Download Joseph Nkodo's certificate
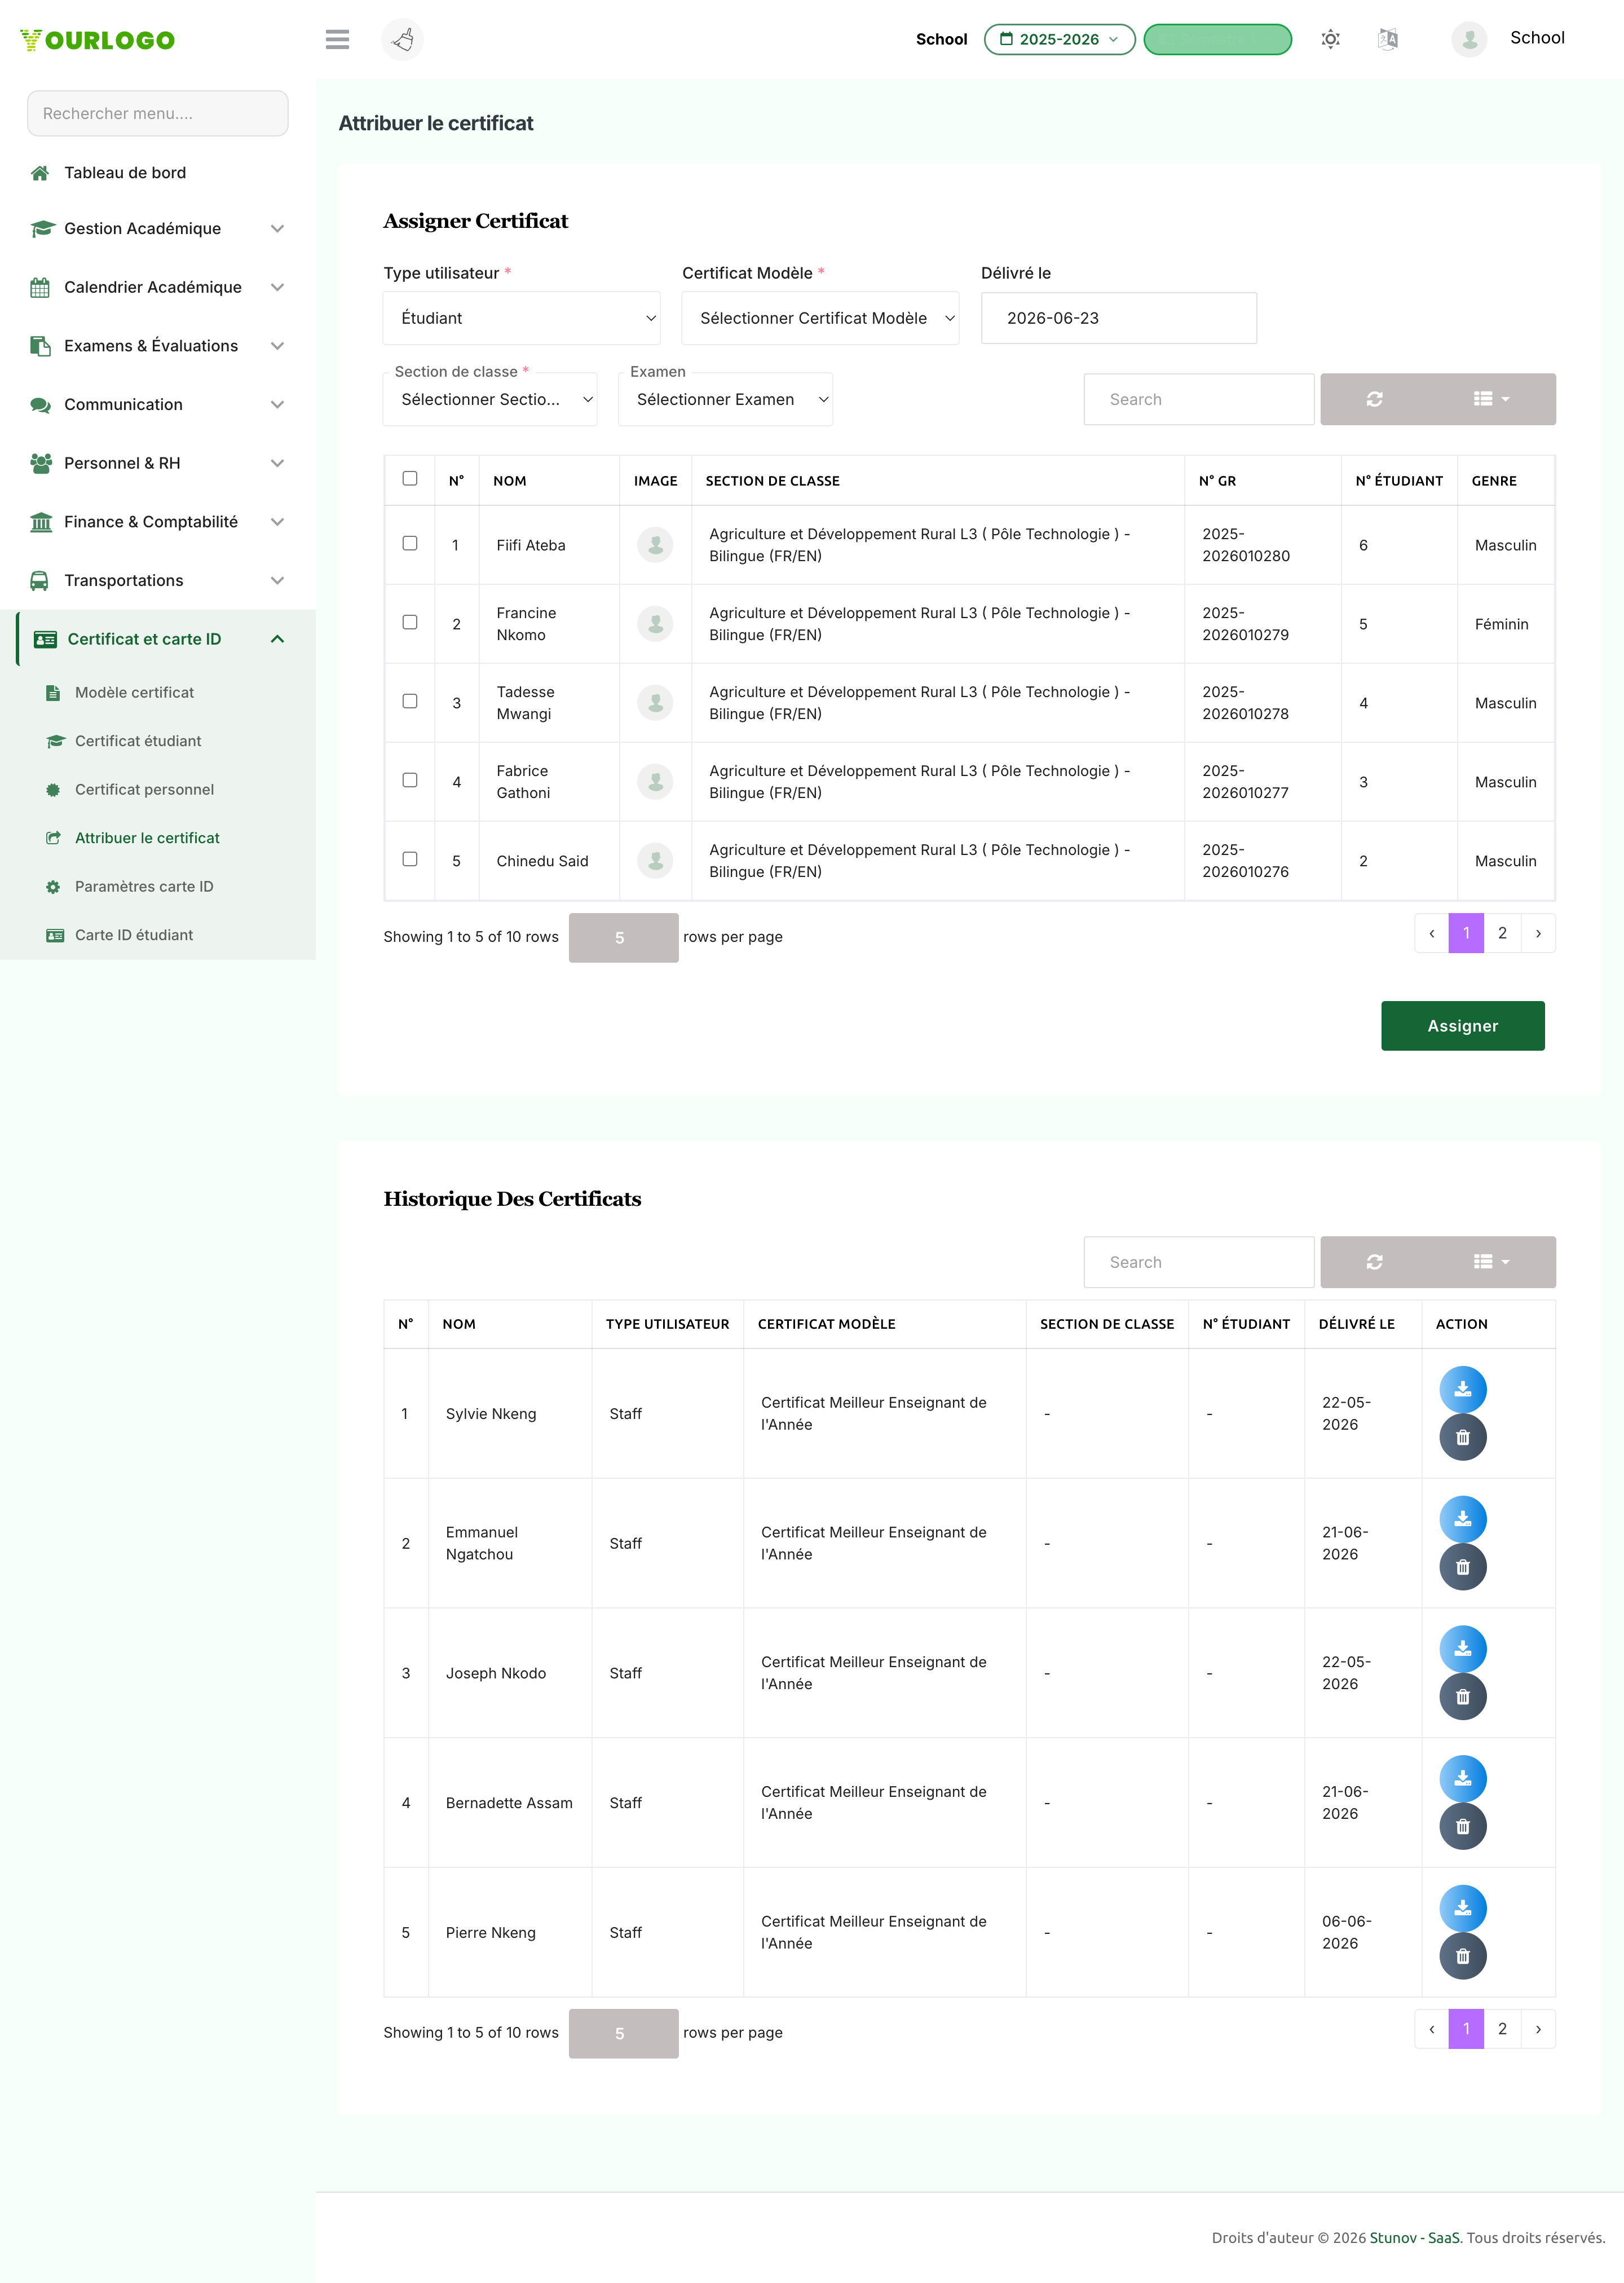Screen dimensions: 1624x2283 (1462, 1650)
